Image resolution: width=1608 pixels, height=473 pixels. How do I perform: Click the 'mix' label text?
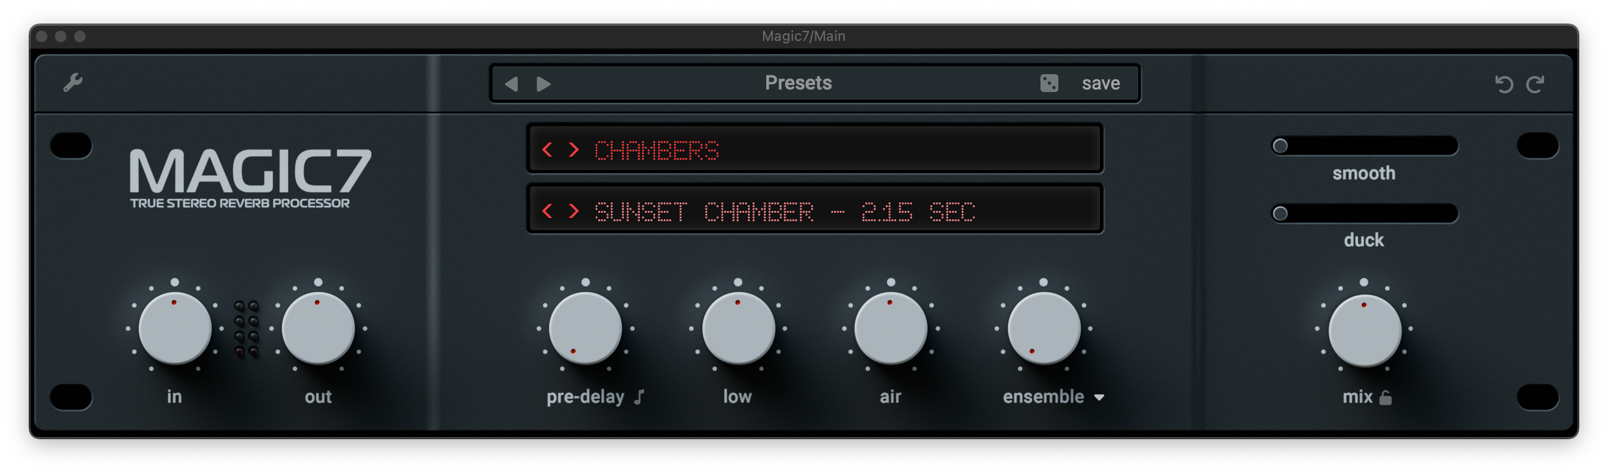1357,397
